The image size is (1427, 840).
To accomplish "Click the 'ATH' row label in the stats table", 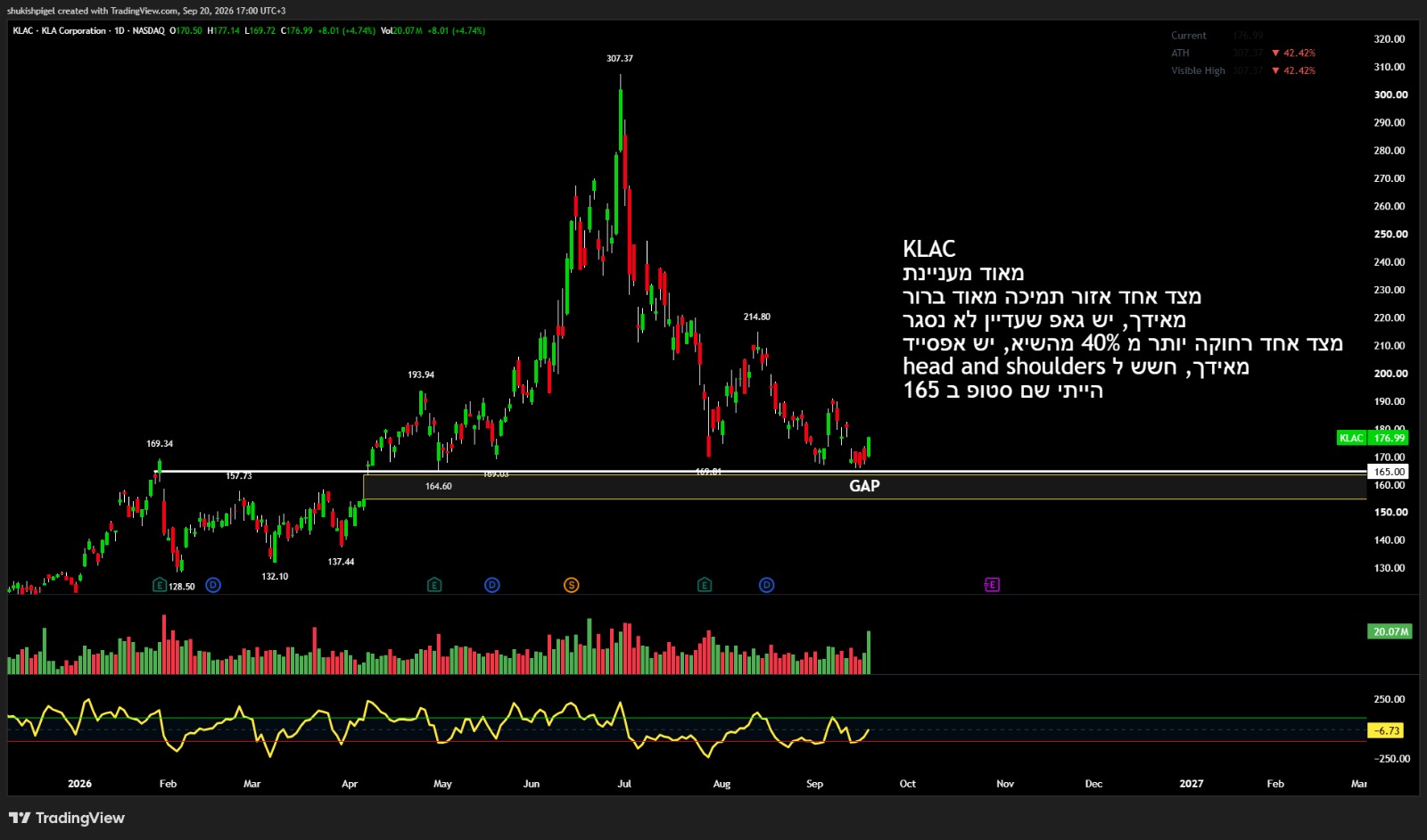I will [1180, 54].
